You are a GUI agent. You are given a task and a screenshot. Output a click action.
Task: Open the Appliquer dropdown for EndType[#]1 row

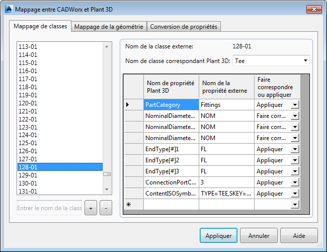pyautogui.click(x=295, y=149)
